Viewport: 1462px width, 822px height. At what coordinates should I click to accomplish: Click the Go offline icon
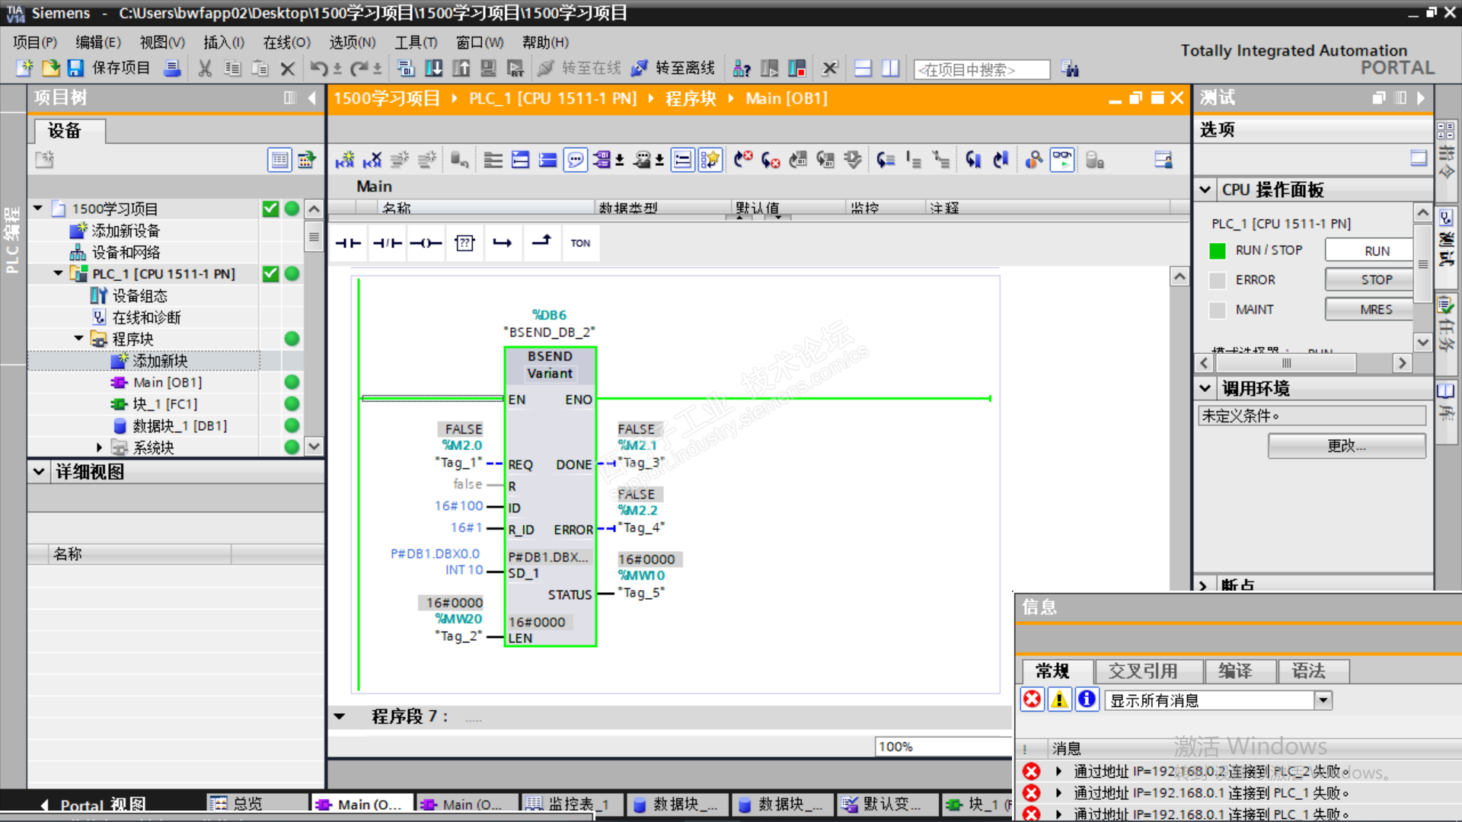click(640, 68)
